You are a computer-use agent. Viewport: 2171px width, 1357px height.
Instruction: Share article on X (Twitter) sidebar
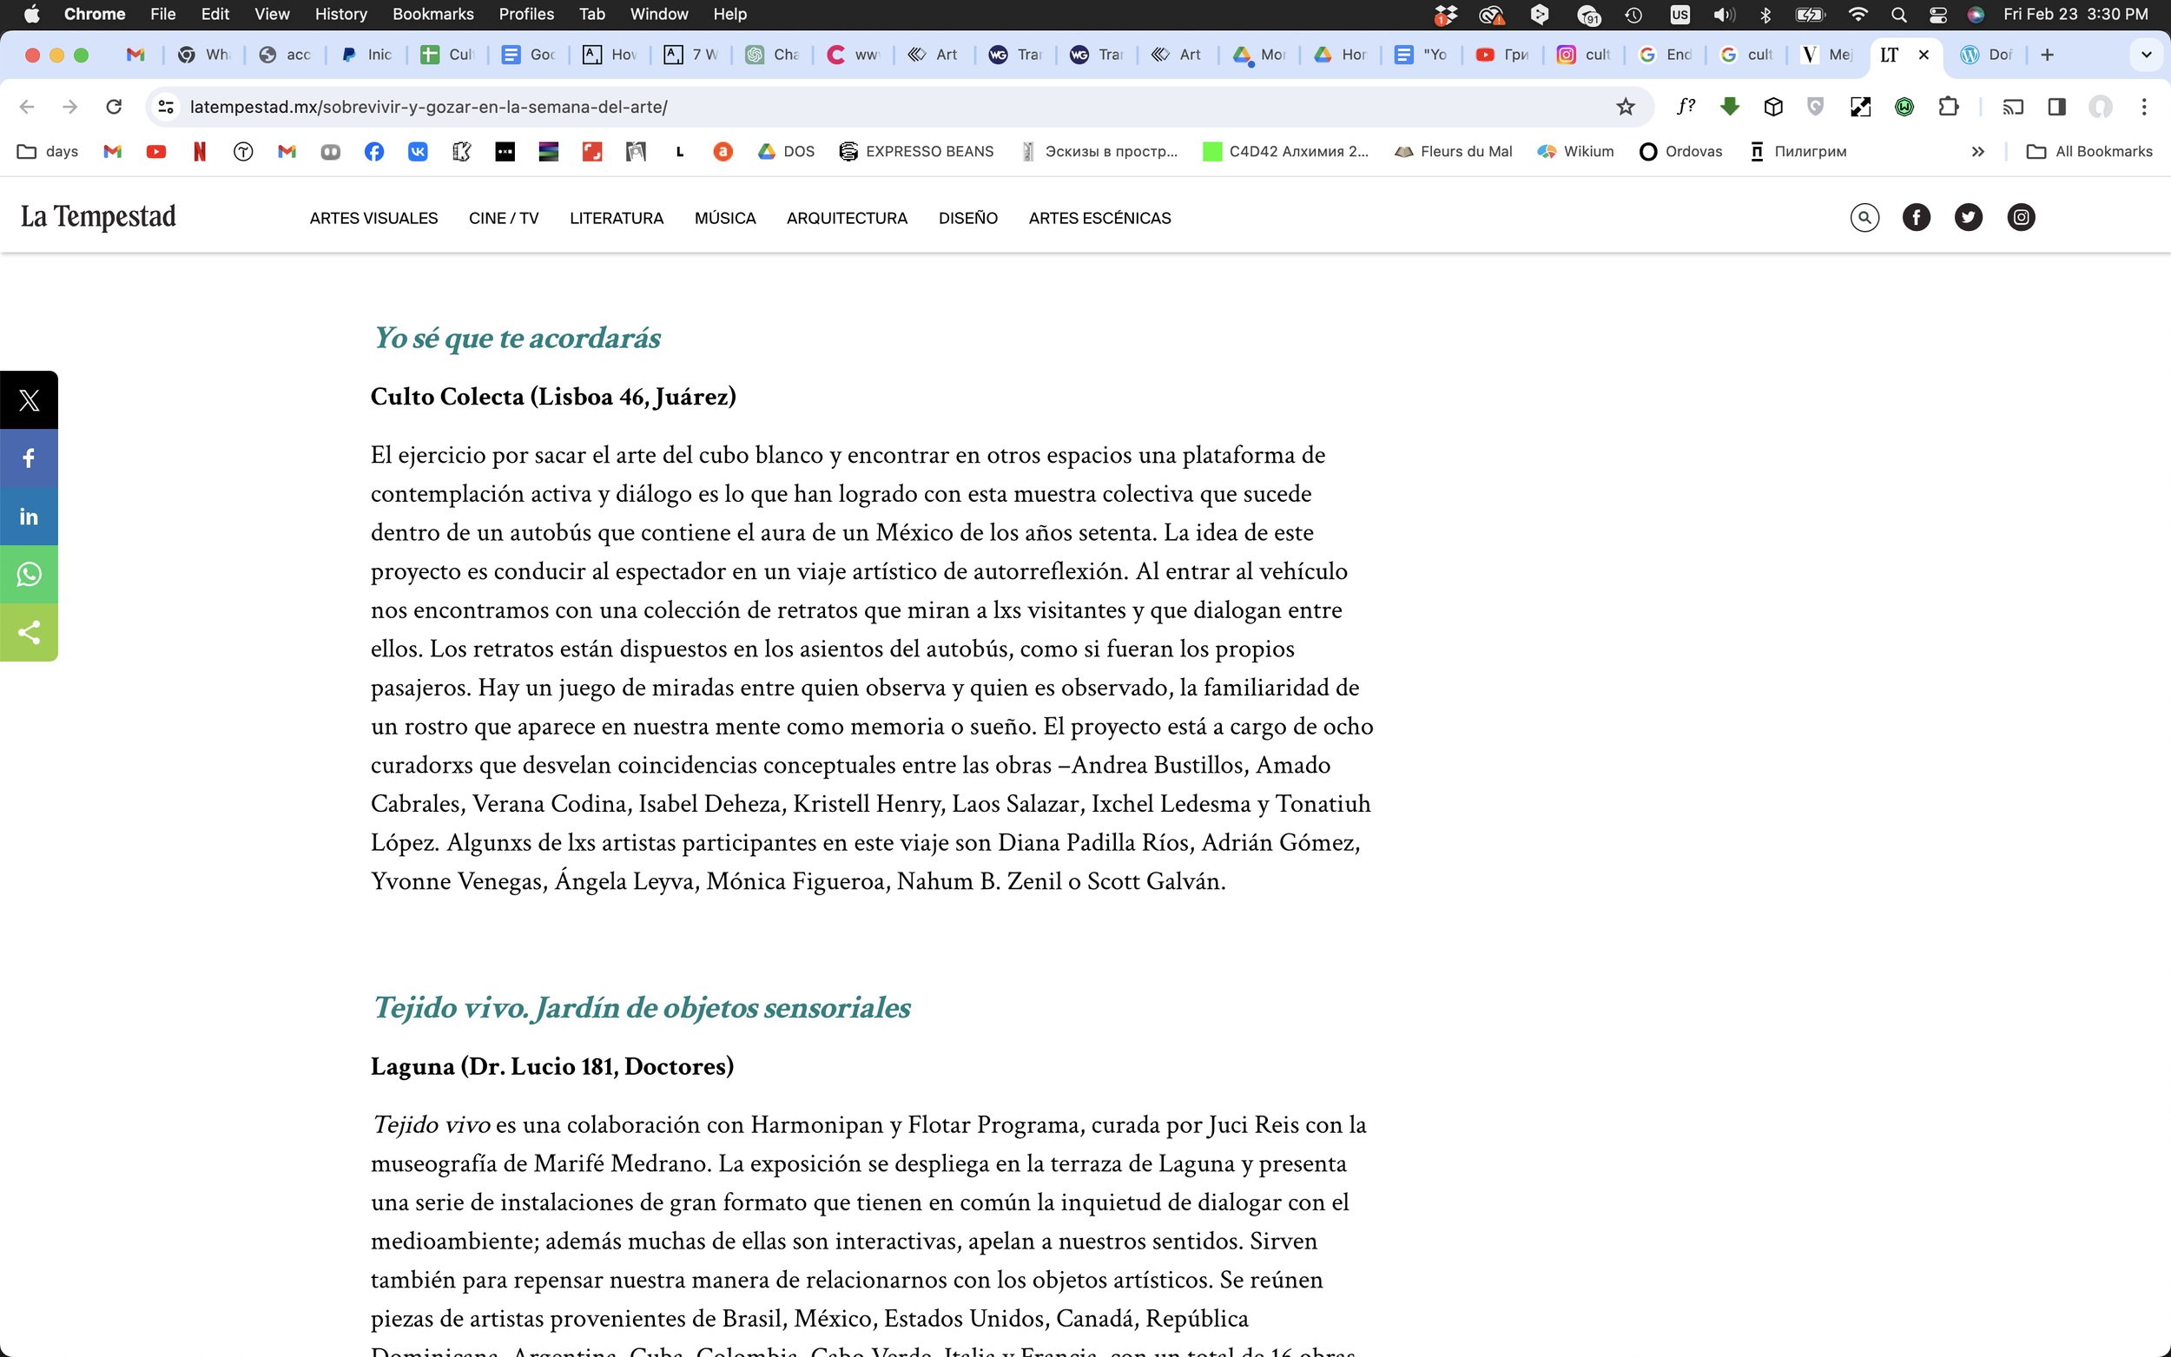29,400
